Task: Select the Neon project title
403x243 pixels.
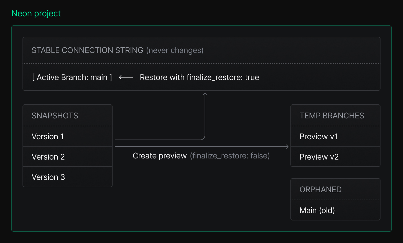Action: 36,14
